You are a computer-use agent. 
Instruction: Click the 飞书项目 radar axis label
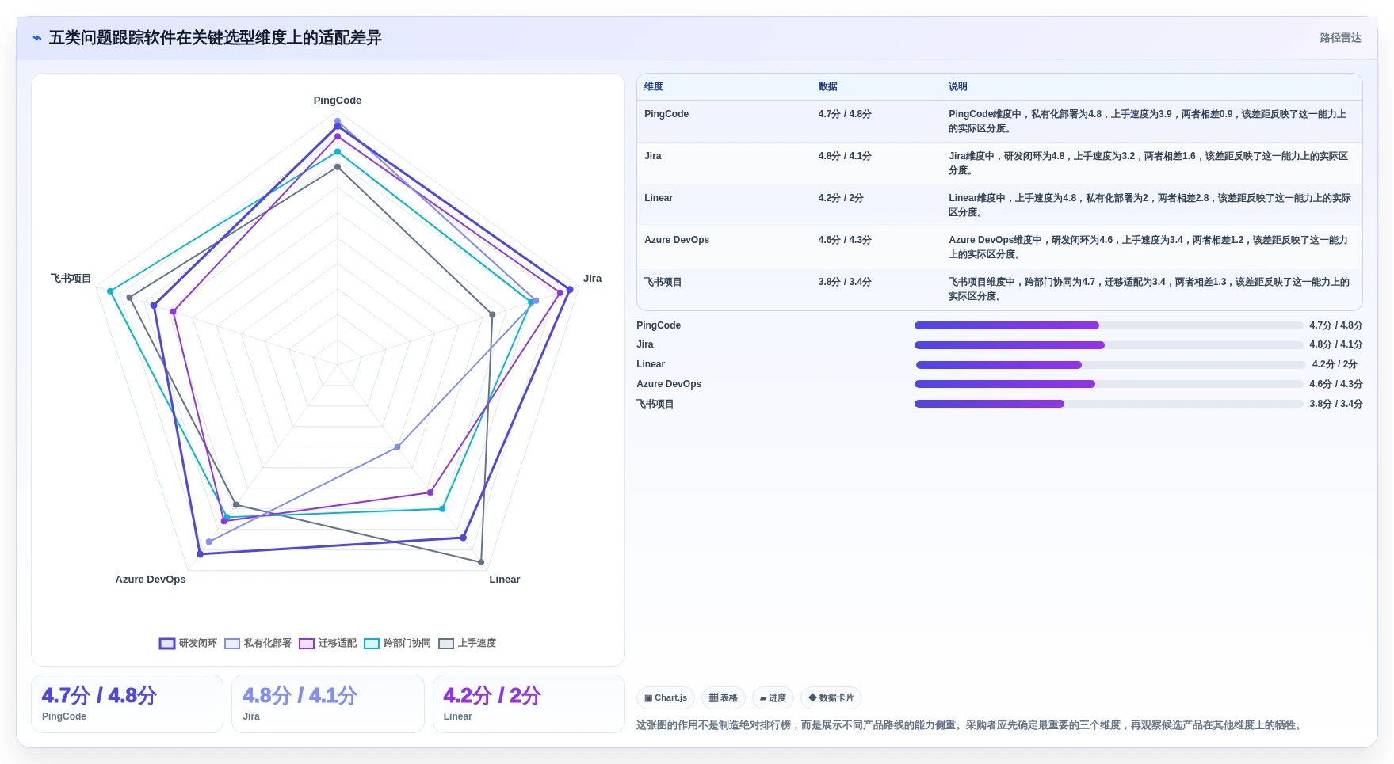click(x=71, y=279)
